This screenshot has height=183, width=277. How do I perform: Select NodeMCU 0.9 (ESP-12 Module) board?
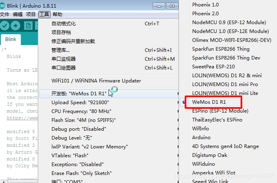pos(229,23)
